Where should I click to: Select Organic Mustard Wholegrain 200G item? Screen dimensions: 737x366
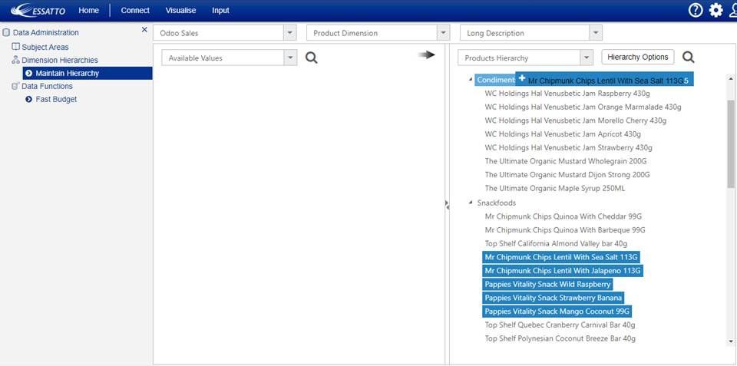click(566, 161)
